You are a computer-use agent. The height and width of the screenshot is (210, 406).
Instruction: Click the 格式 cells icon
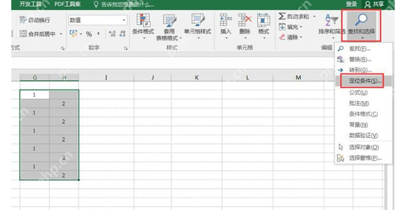[263, 20]
